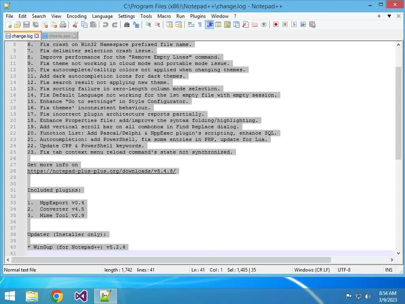Close the change.log tab with its X
This screenshot has height=304, width=405.
pos(37,36)
